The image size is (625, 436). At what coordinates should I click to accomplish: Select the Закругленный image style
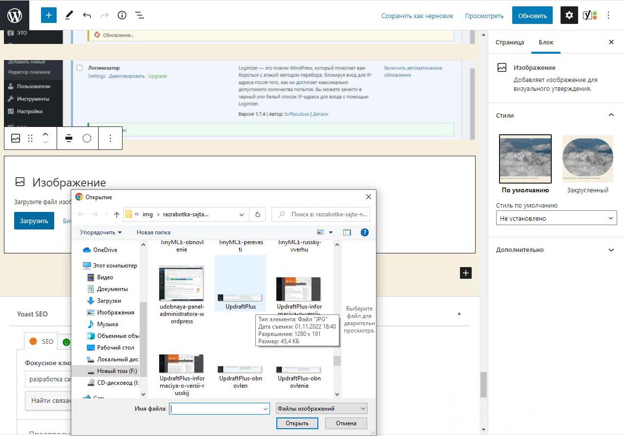point(587,159)
